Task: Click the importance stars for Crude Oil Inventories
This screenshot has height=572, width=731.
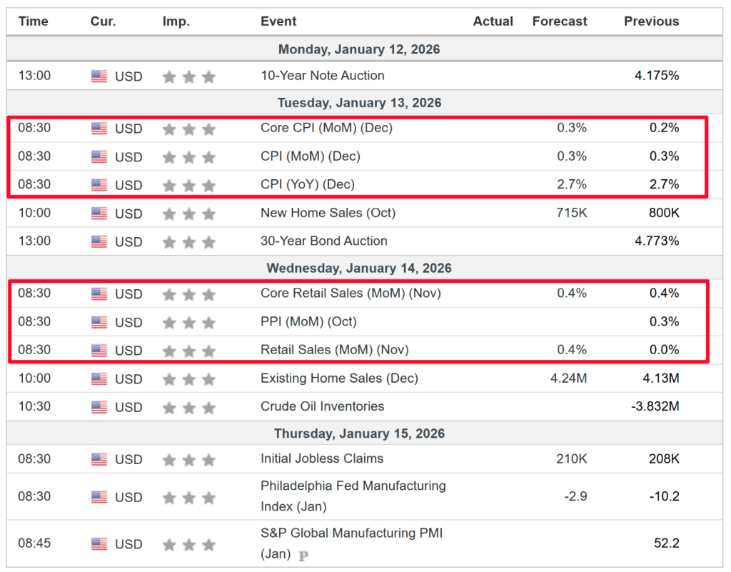Action: tap(188, 408)
